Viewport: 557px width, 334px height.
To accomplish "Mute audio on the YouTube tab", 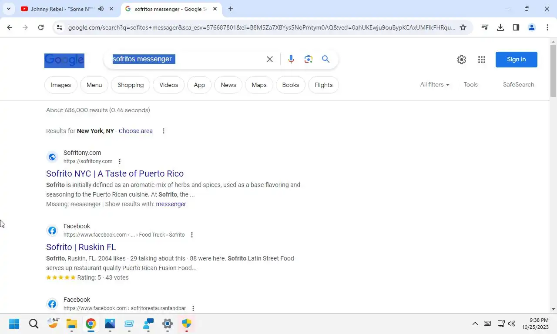I will click(101, 9).
